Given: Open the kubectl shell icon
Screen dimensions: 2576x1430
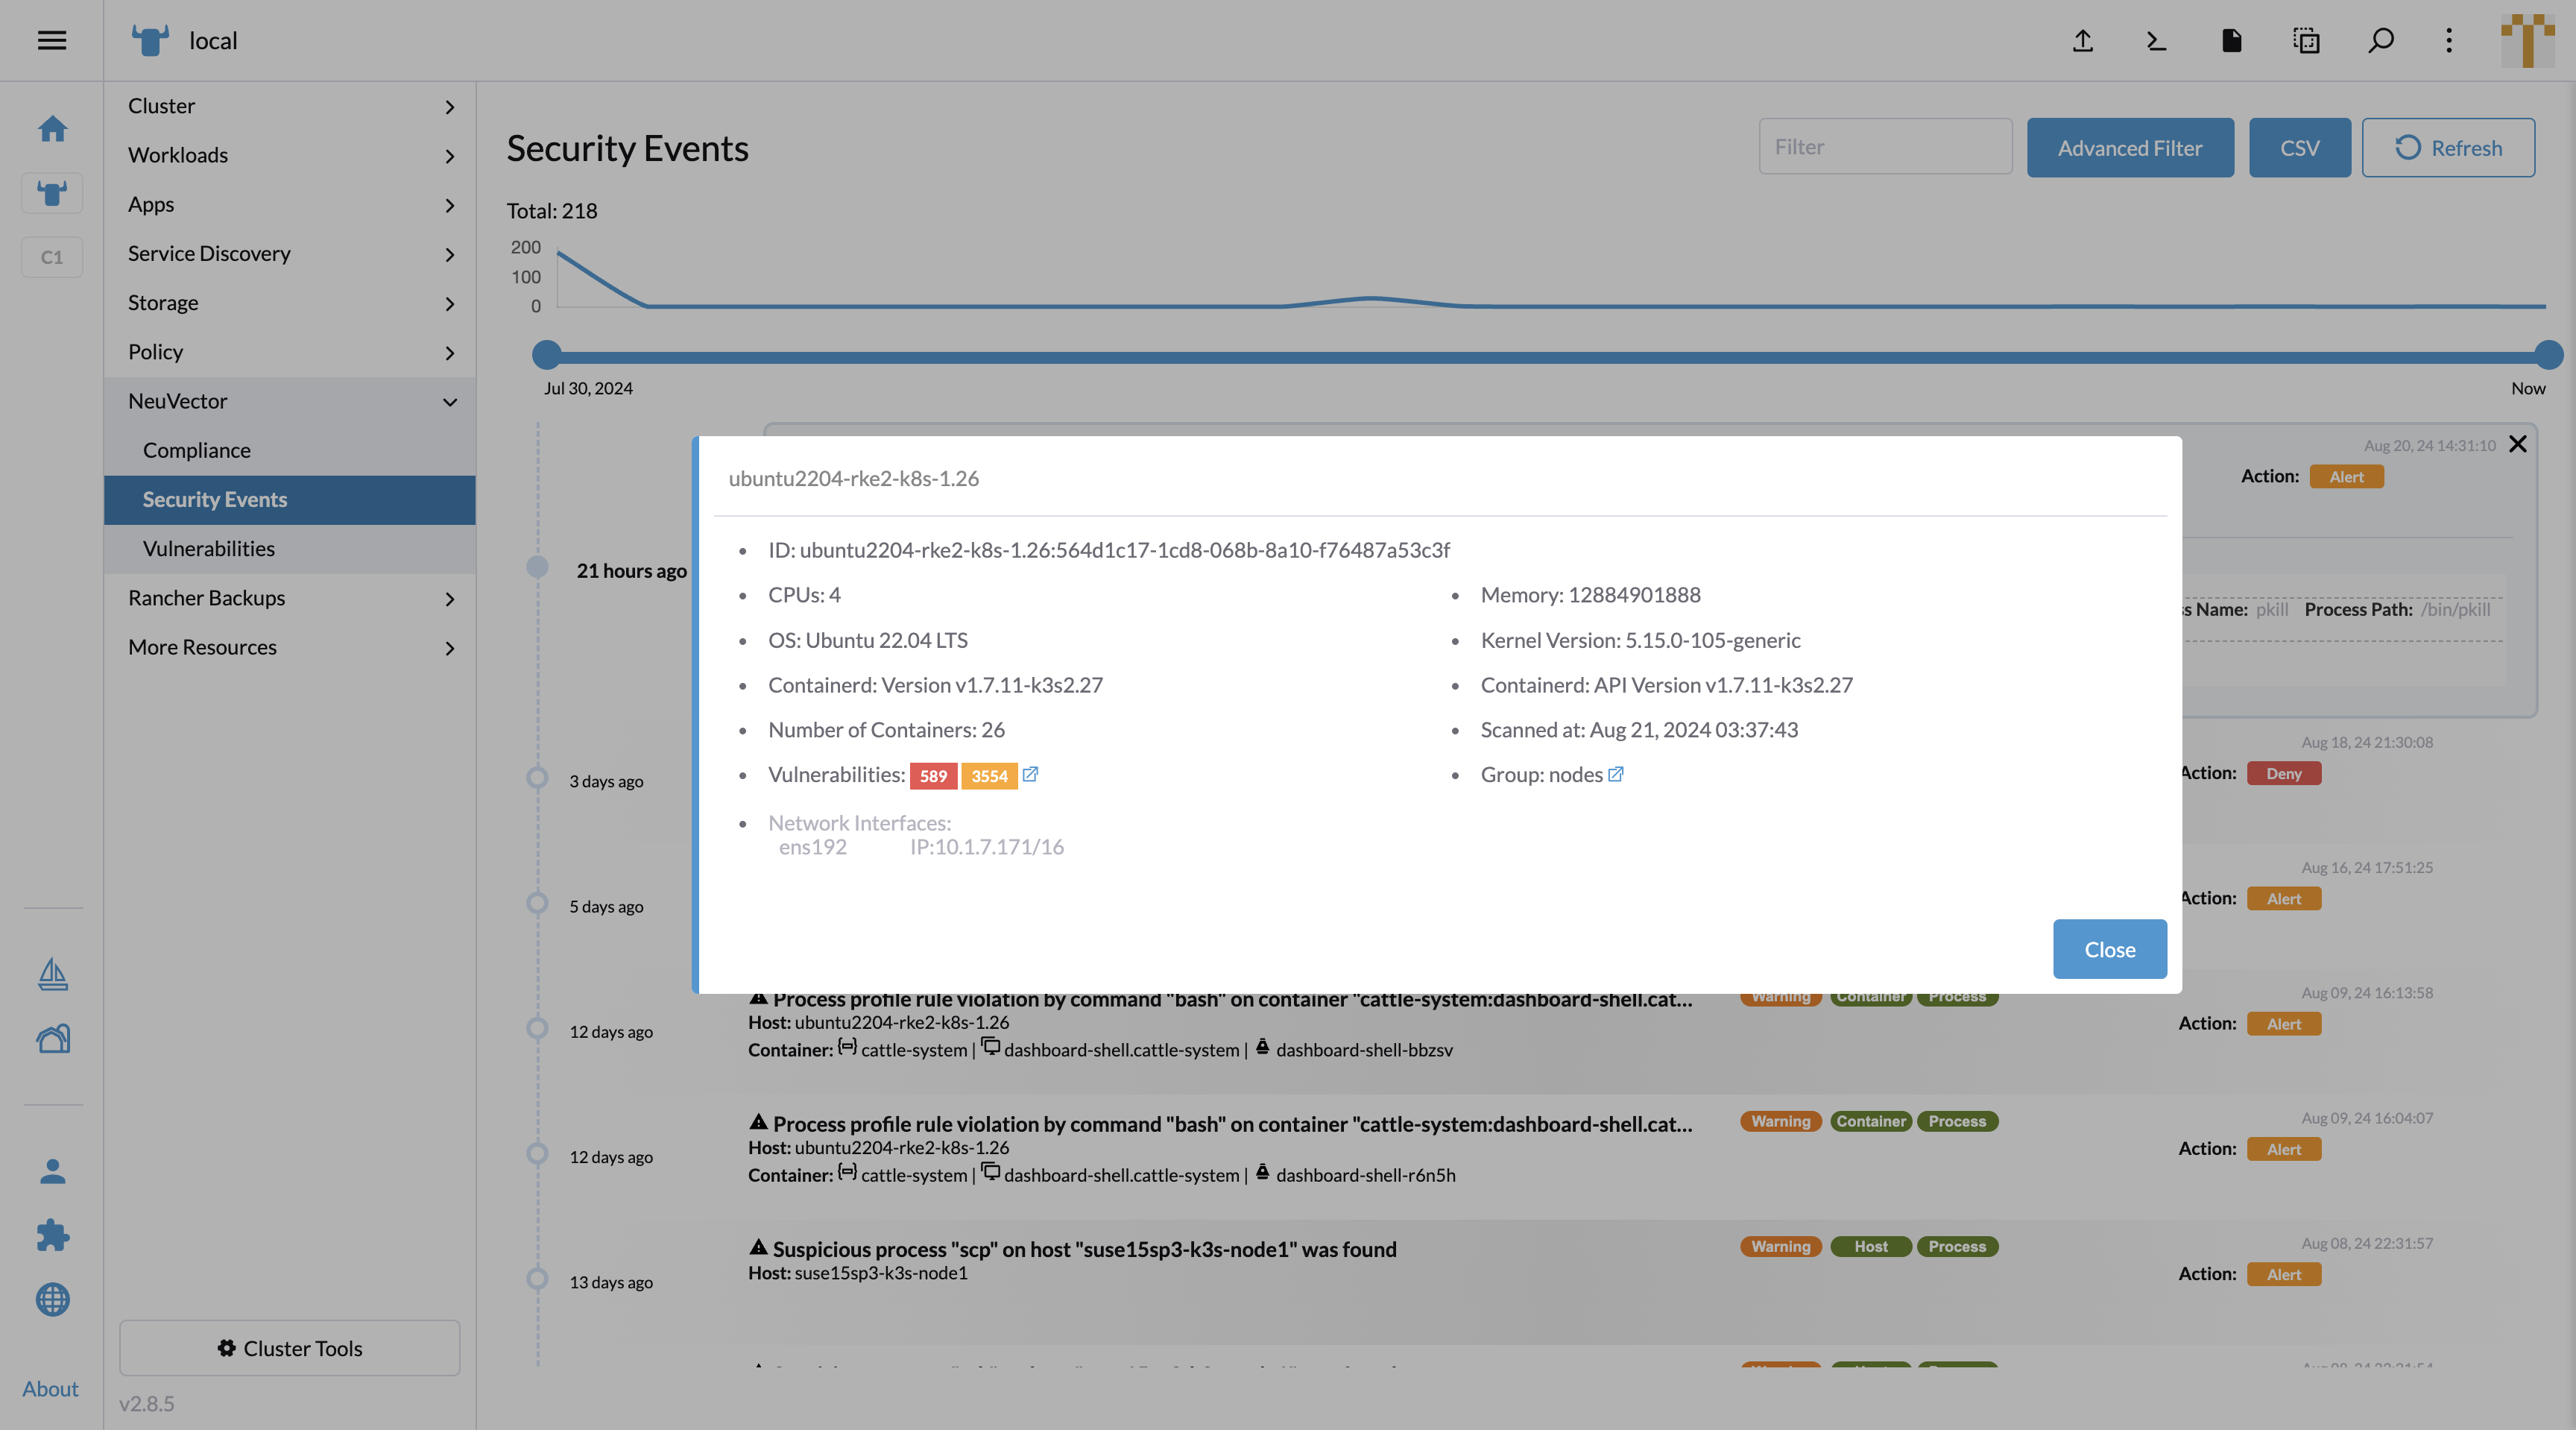Looking at the screenshot, I should (2157, 40).
